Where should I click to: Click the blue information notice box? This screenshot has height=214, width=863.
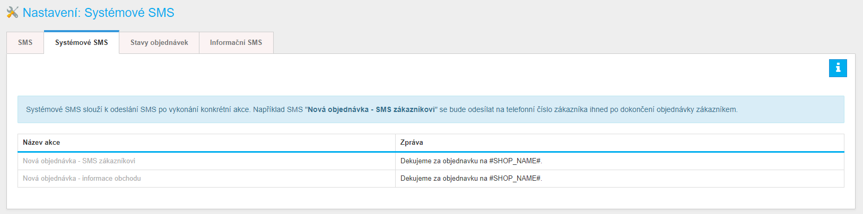coord(431,109)
